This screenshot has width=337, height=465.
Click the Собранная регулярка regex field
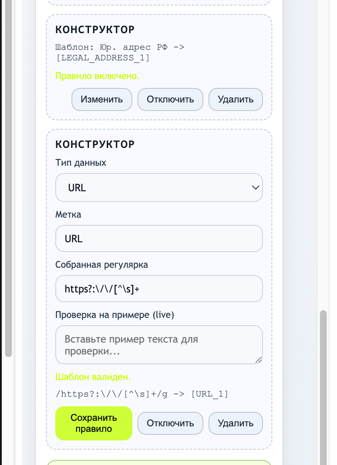click(159, 289)
